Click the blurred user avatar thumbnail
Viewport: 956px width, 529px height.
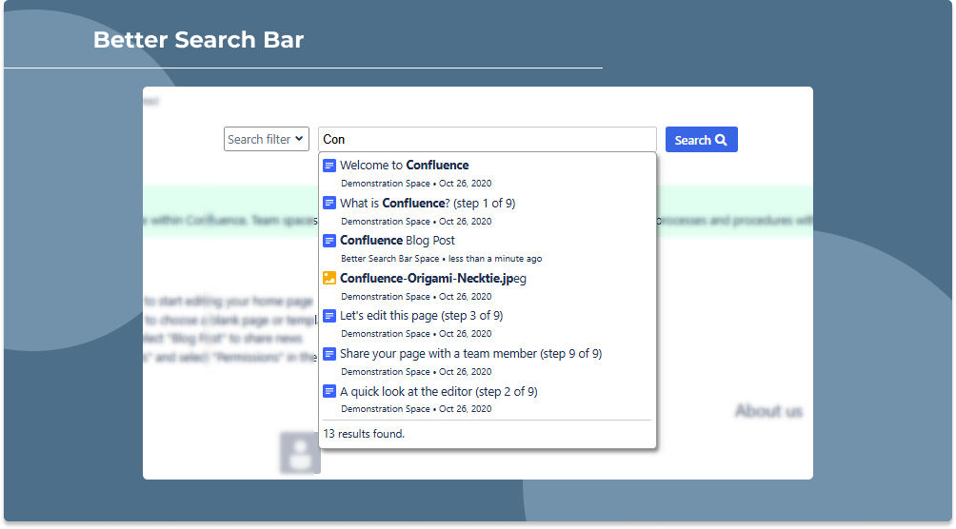coord(300,453)
